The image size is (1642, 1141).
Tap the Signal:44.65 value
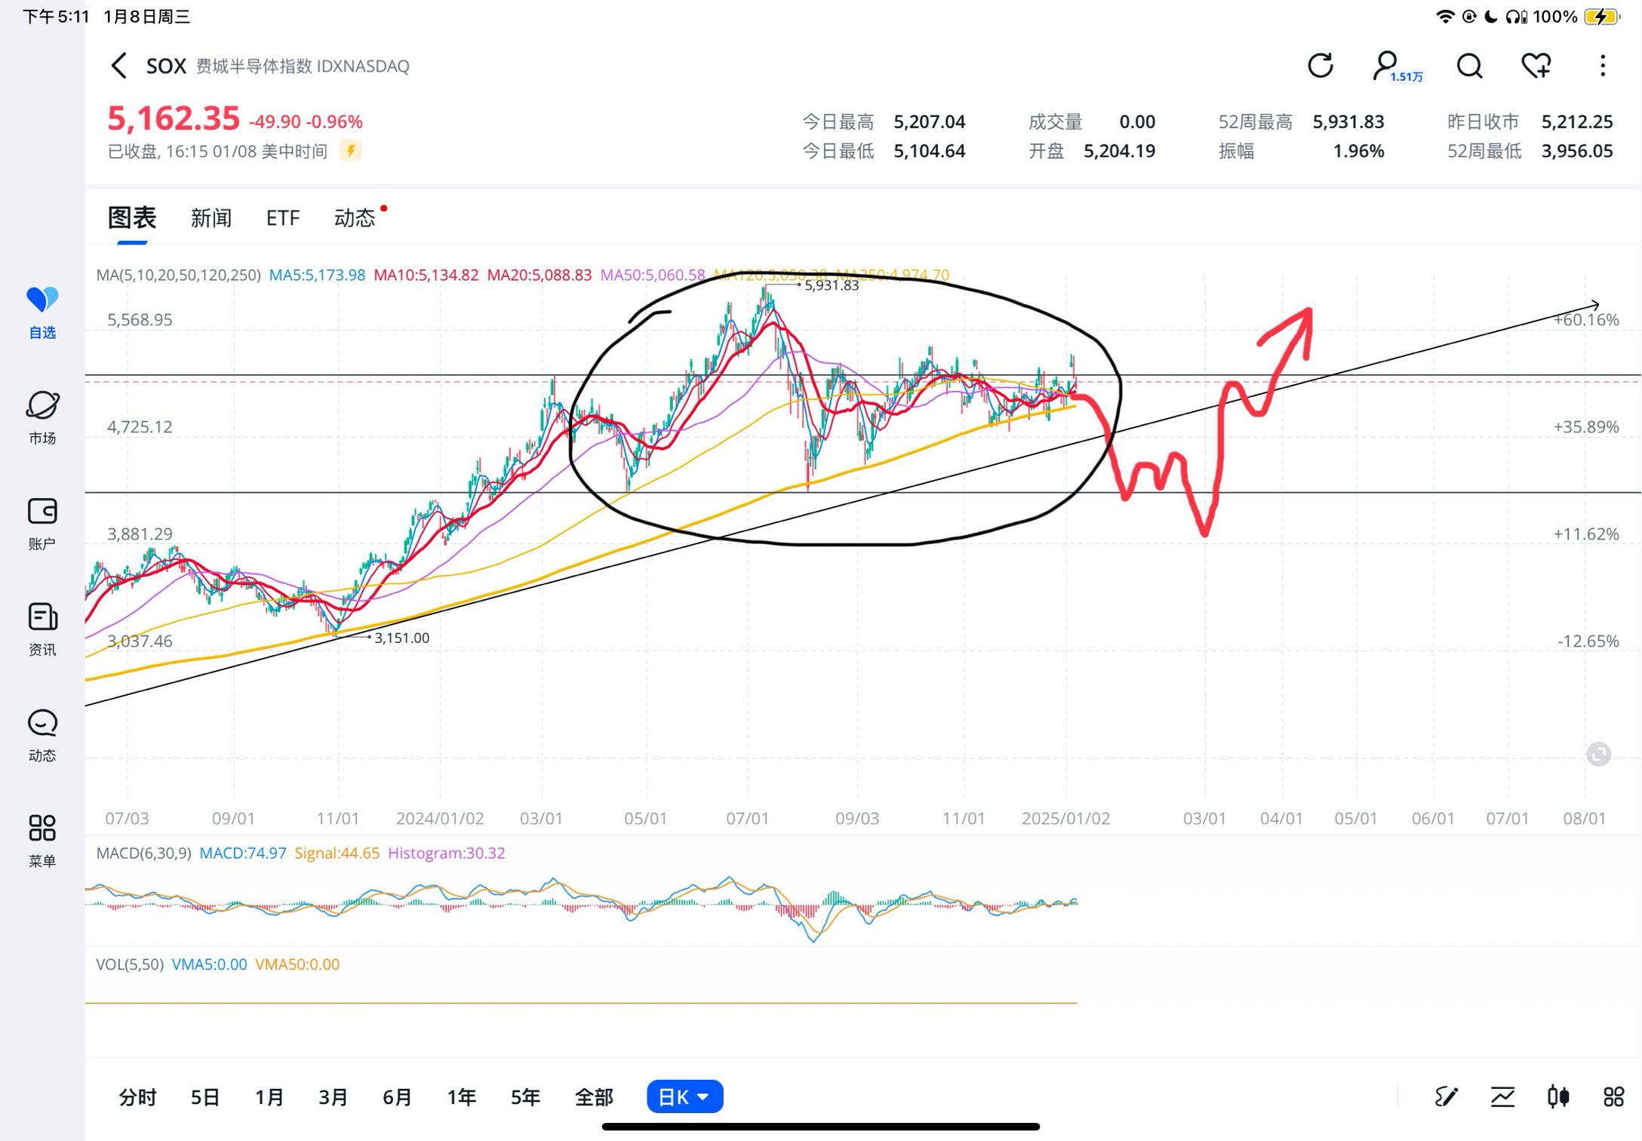[337, 853]
